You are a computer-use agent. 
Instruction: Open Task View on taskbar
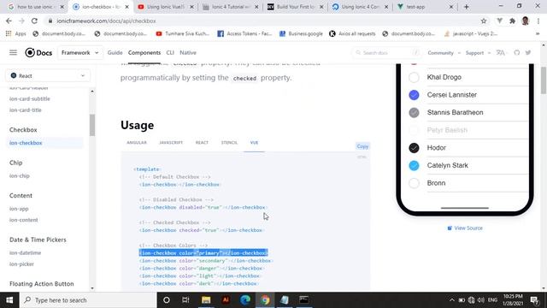coord(185,300)
